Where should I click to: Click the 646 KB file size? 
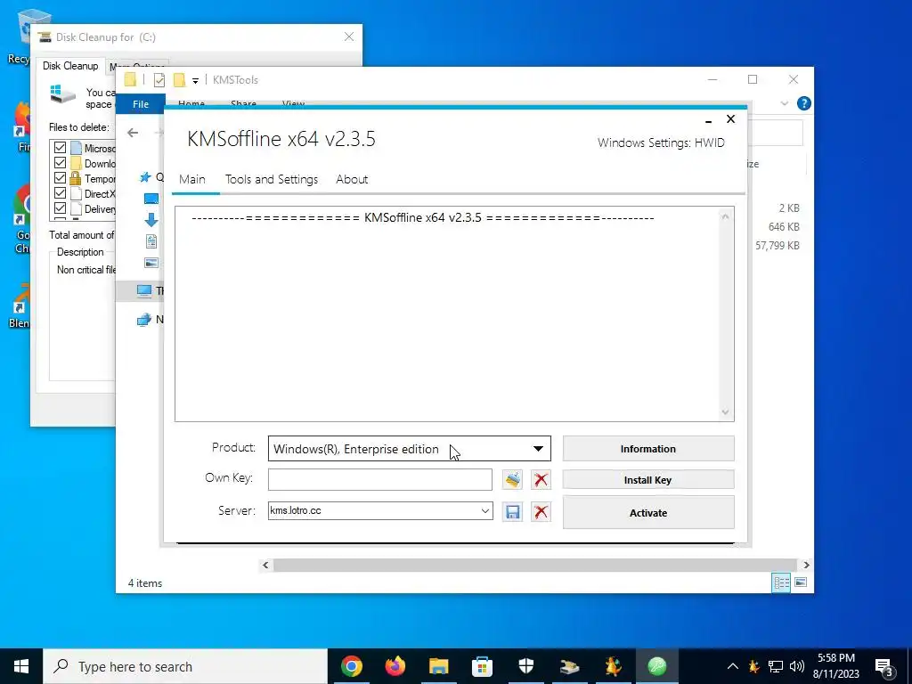tap(784, 227)
